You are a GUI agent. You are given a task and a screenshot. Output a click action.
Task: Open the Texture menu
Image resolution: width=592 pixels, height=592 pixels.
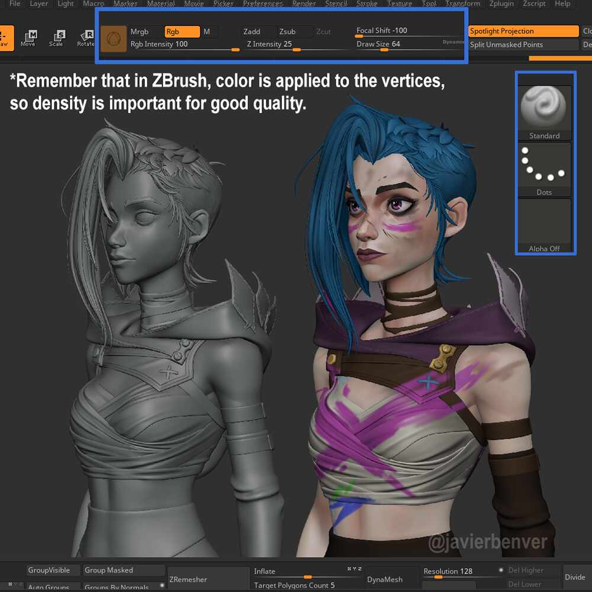pyautogui.click(x=400, y=4)
